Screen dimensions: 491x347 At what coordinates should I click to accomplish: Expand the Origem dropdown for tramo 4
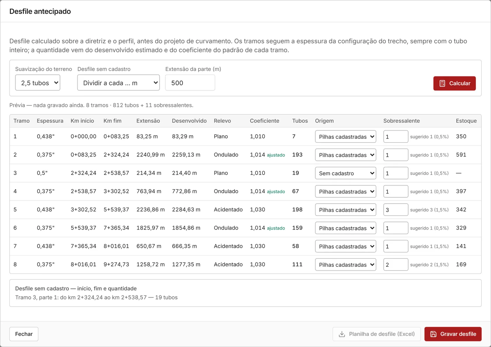345,191
